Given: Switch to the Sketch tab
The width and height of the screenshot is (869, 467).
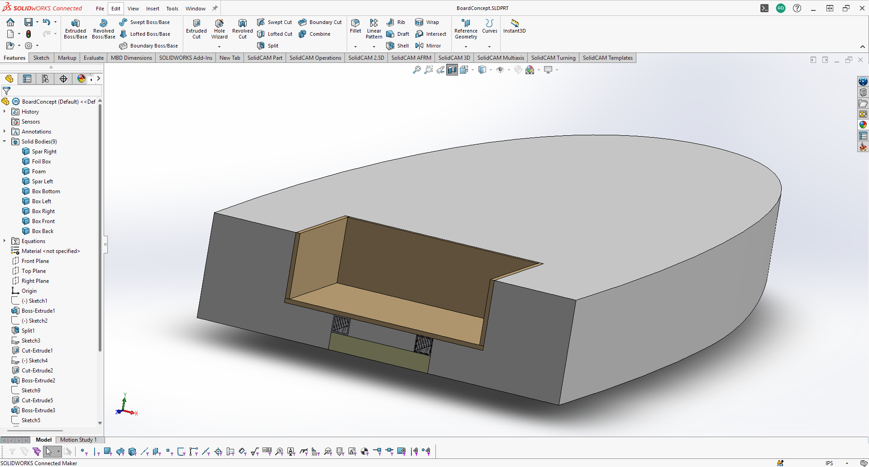Looking at the screenshot, I should [41, 58].
